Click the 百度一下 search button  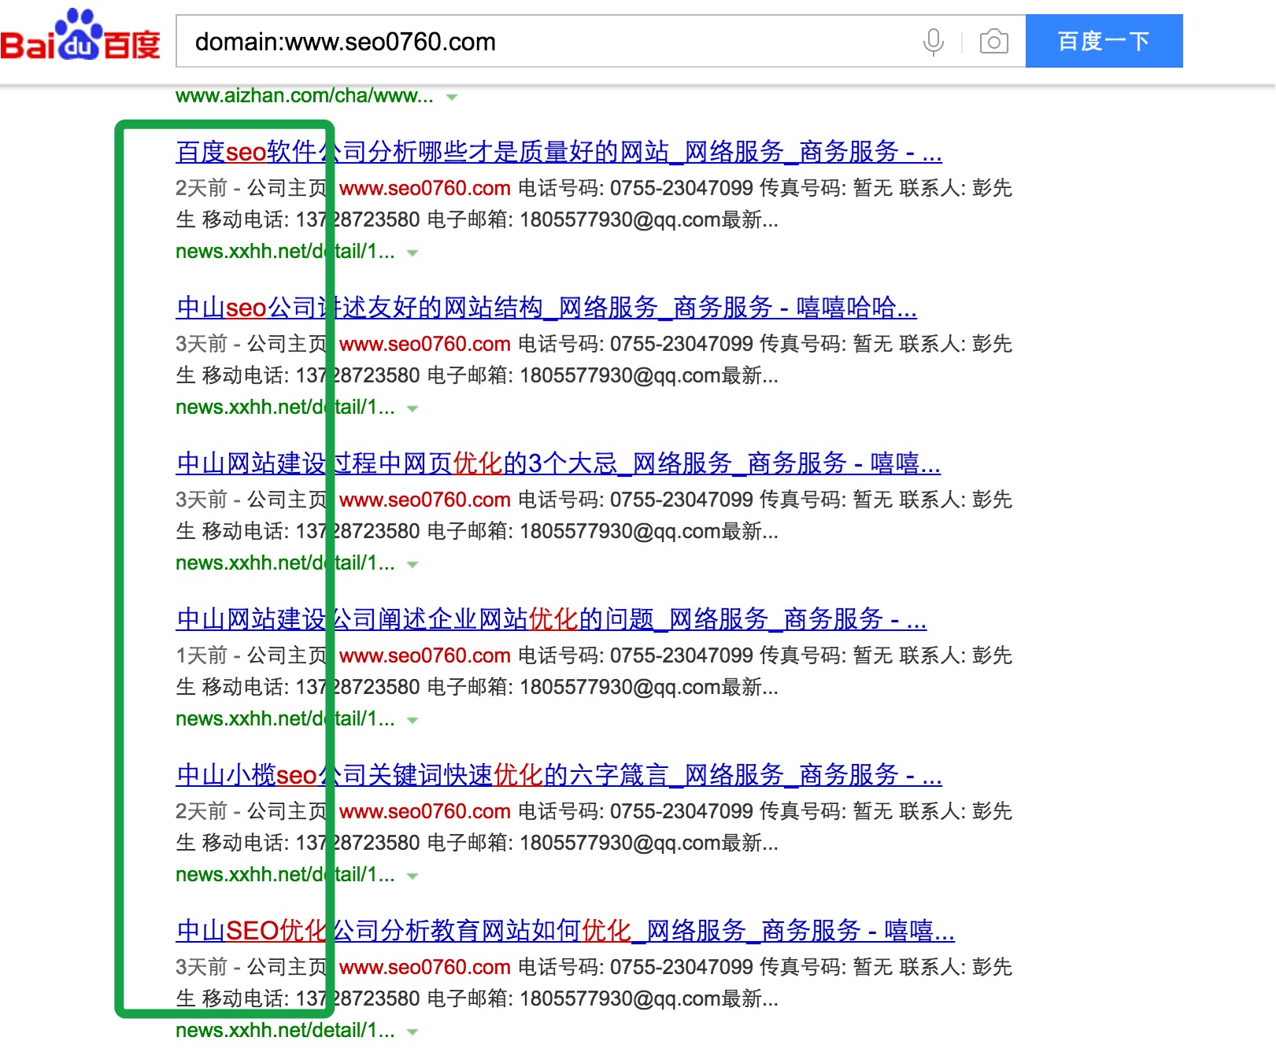(1104, 41)
